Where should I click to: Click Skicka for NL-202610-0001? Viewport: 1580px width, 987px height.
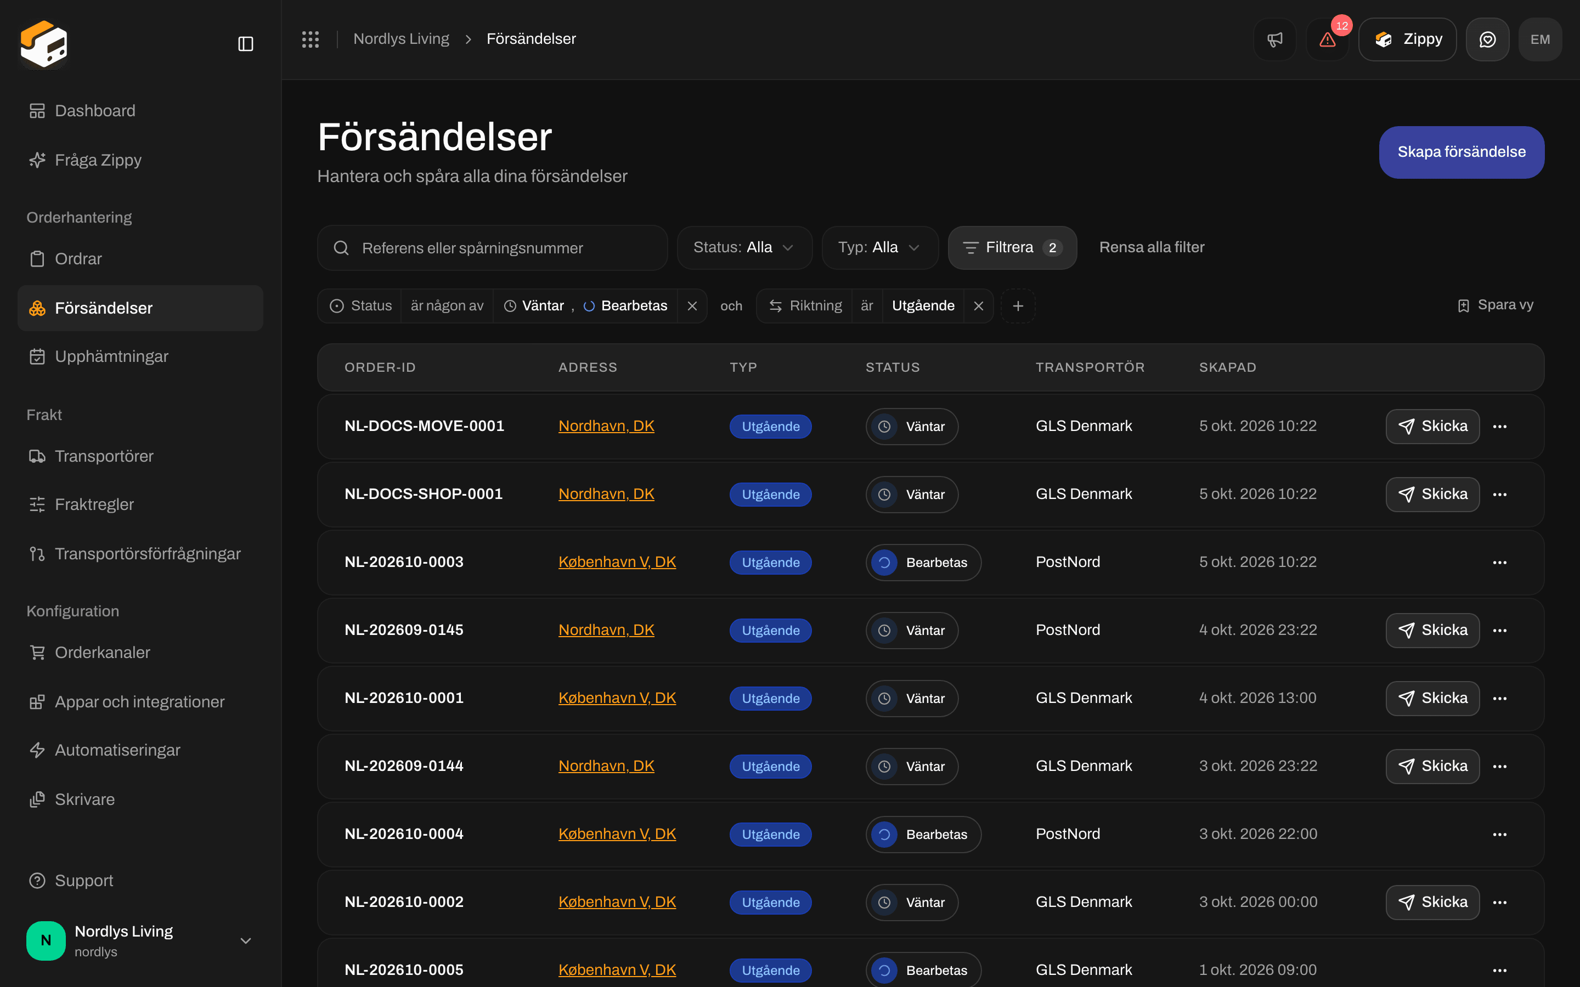pyautogui.click(x=1432, y=699)
